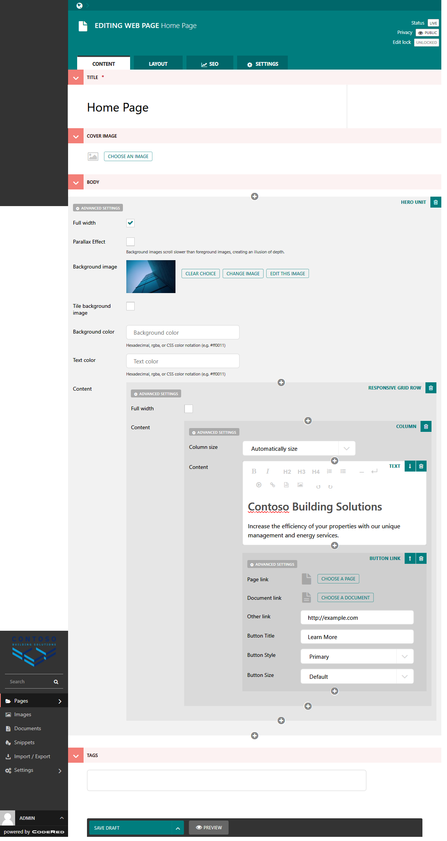Delete the Hero Unit block
Image resolution: width=447 pixels, height=841 pixels.
point(435,202)
